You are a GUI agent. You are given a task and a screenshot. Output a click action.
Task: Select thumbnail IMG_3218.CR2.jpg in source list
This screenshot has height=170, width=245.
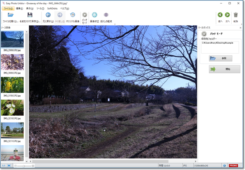tap(12, 108)
